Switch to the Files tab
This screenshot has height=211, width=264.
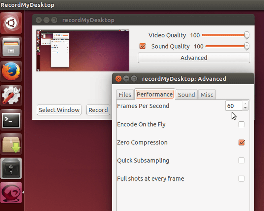tap(125, 95)
